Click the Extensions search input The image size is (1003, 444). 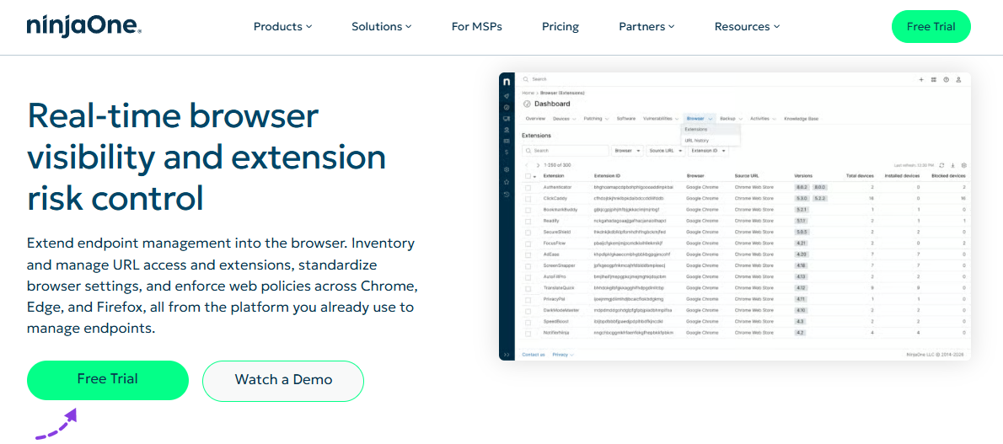tap(566, 151)
